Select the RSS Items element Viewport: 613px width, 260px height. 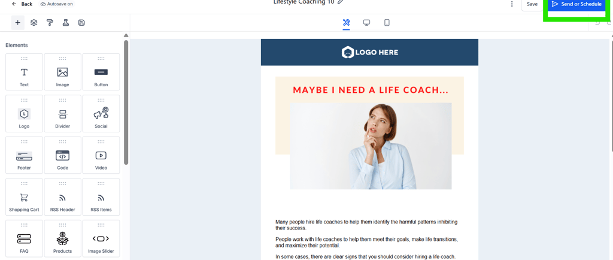[101, 196]
